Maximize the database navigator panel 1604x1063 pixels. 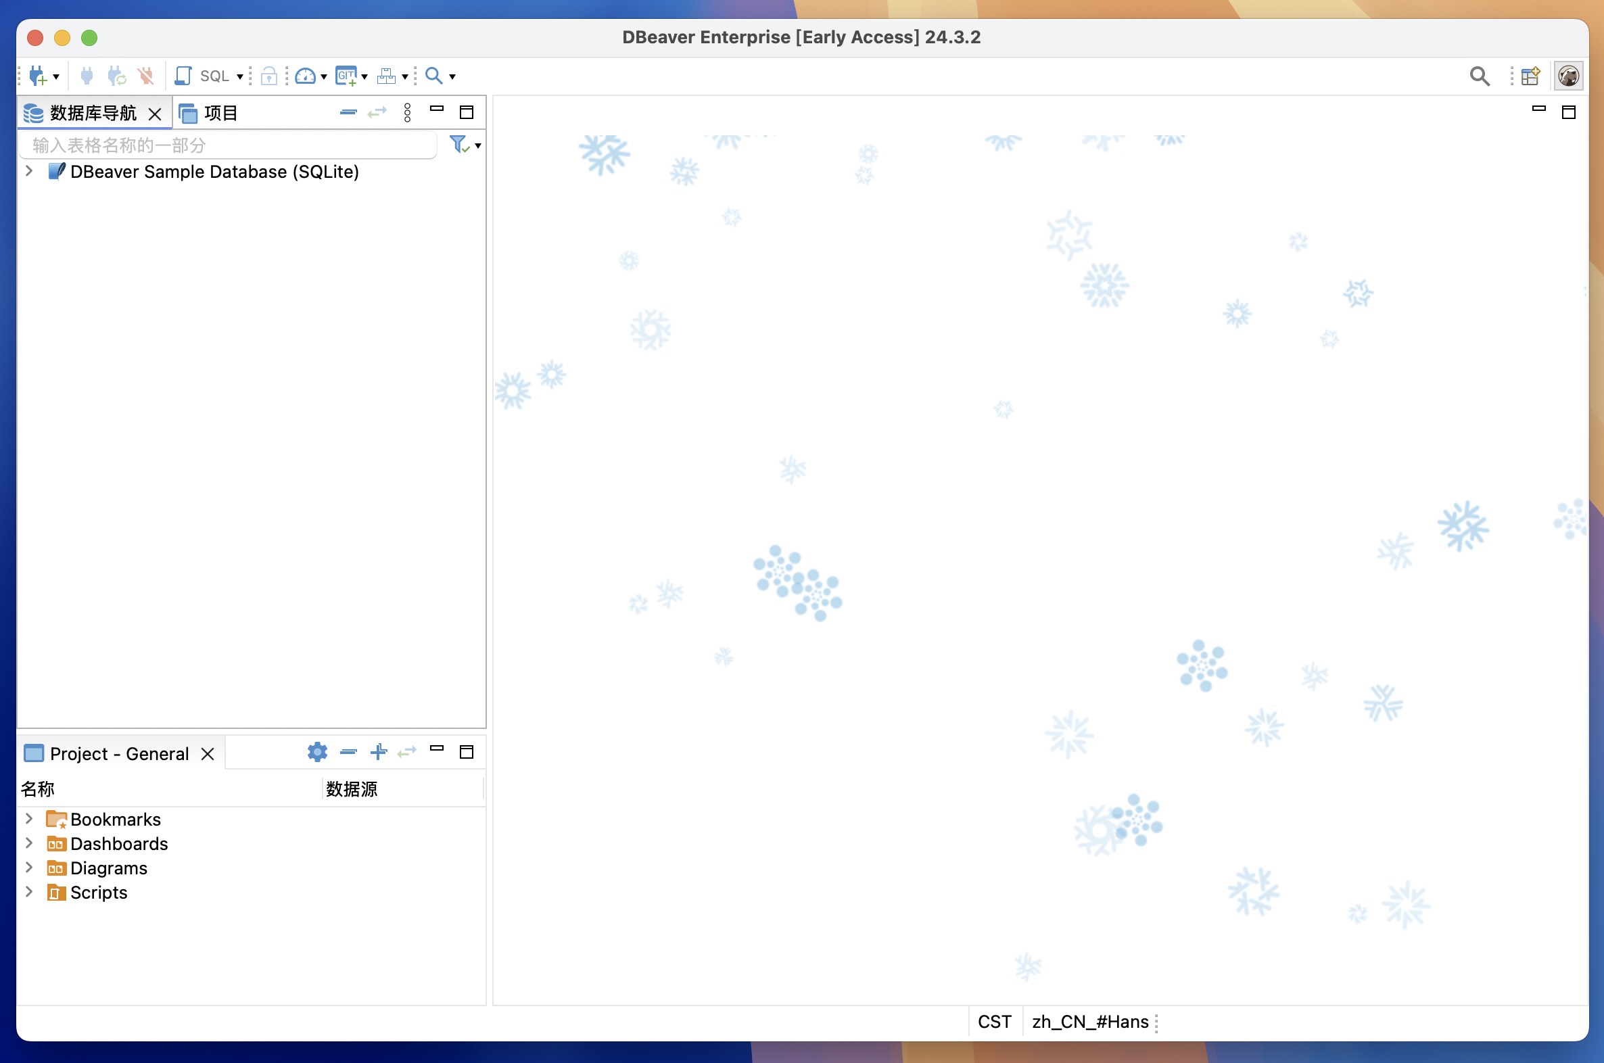pyautogui.click(x=467, y=112)
